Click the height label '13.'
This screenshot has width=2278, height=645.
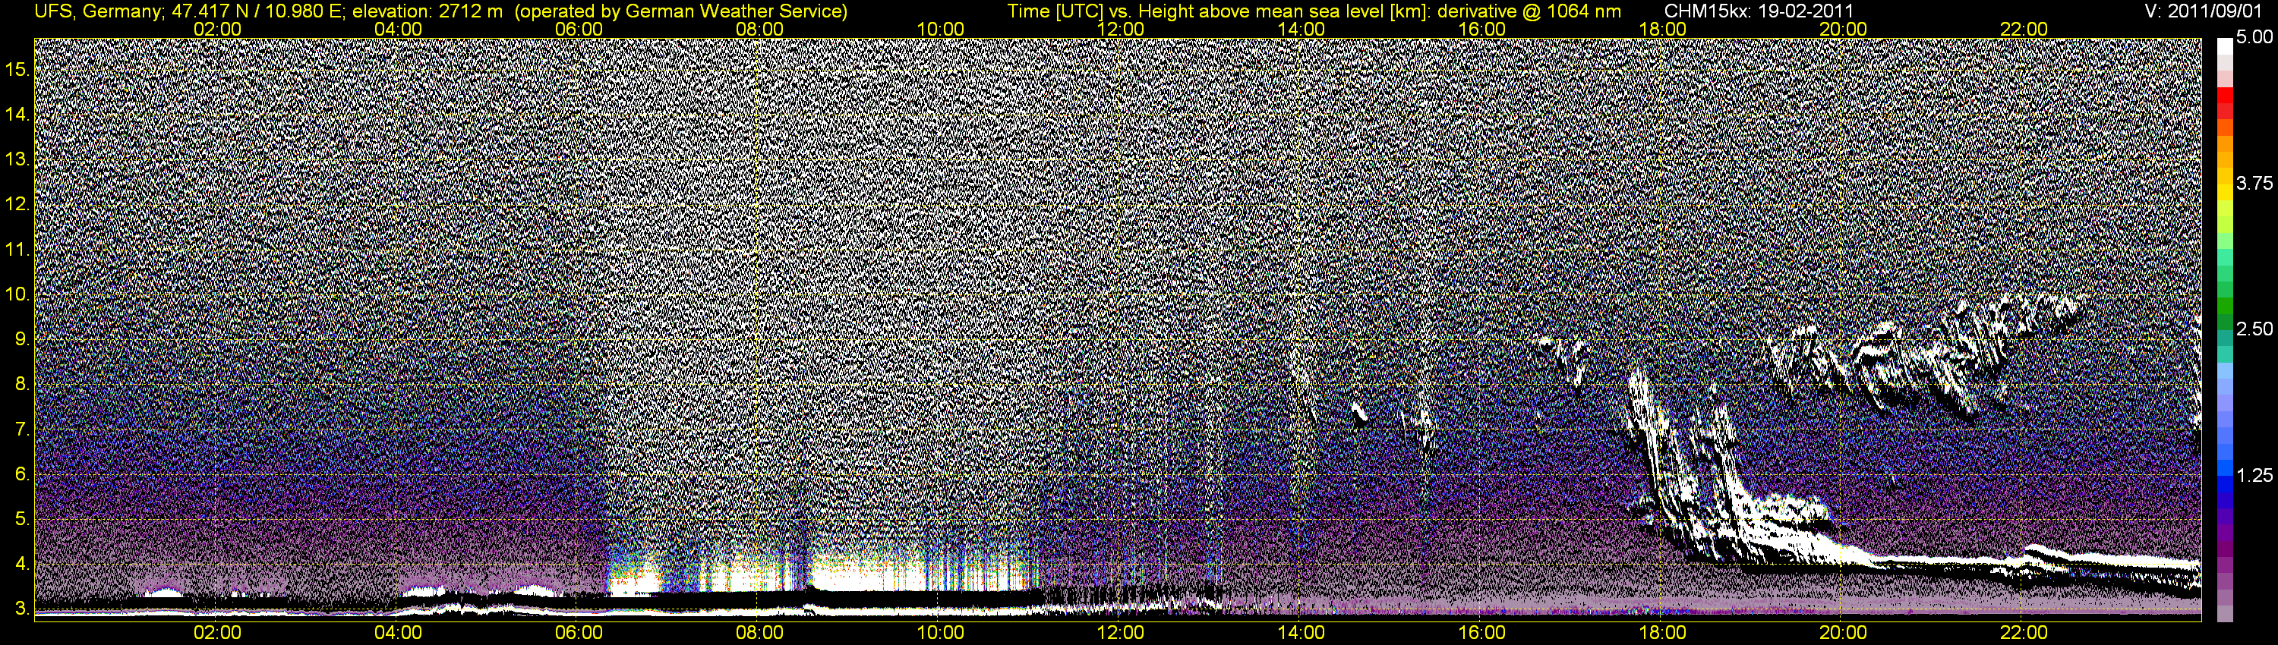pyautogui.click(x=17, y=160)
